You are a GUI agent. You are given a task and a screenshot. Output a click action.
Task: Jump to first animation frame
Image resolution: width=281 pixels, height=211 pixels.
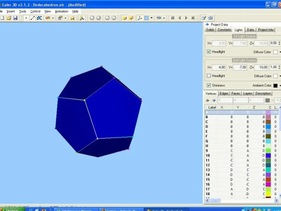[172, 18]
